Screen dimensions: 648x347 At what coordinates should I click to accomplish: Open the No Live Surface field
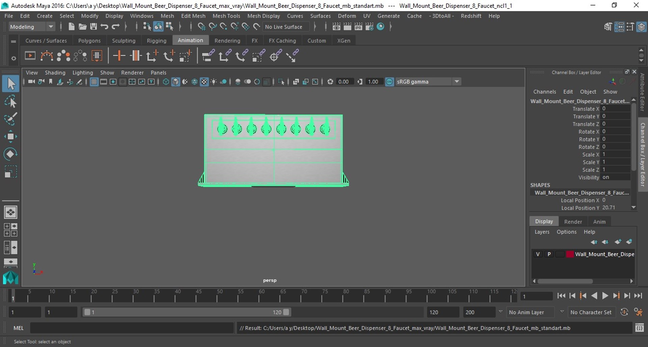point(286,27)
